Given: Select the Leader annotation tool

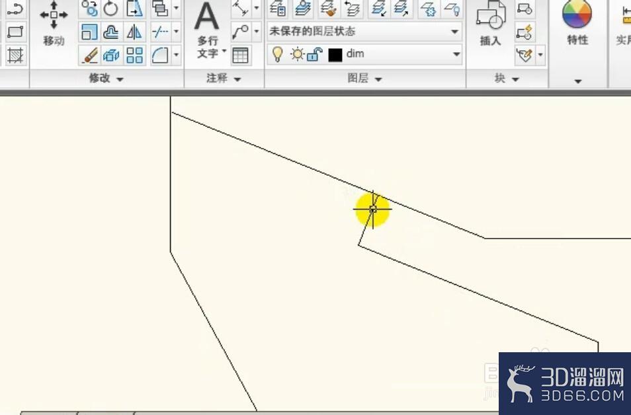Looking at the screenshot, I should pos(241,32).
